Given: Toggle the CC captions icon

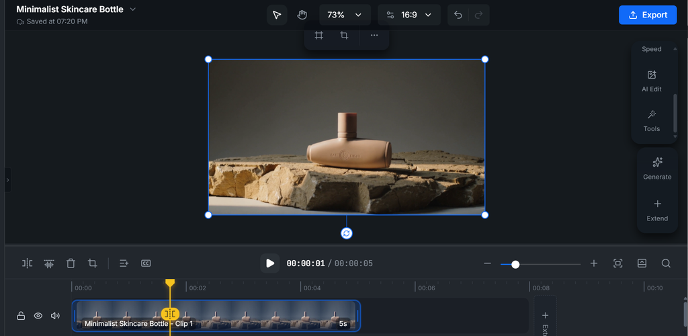Looking at the screenshot, I should click(x=146, y=263).
